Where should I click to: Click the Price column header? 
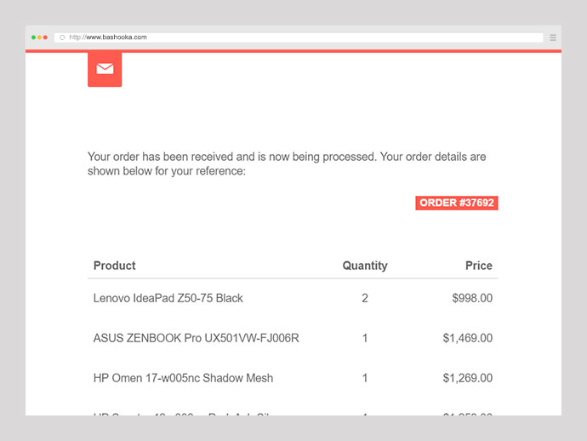coord(478,266)
